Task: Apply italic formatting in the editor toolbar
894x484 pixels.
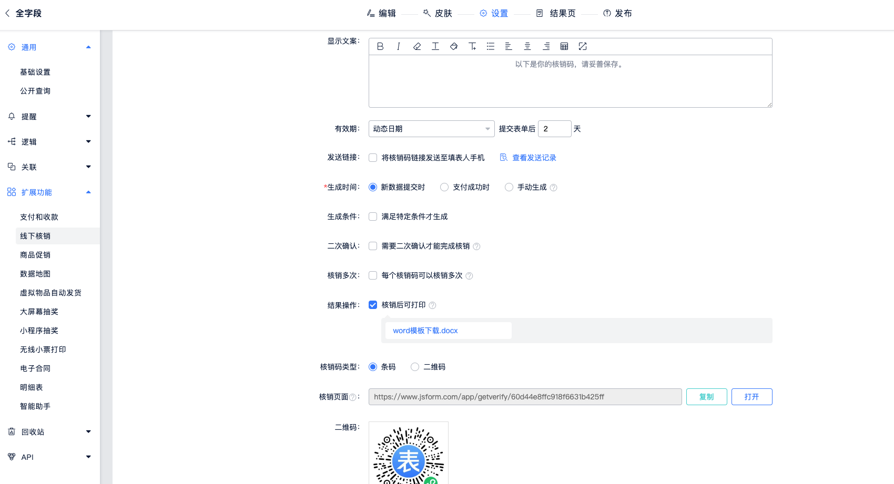Action: (399, 46)
